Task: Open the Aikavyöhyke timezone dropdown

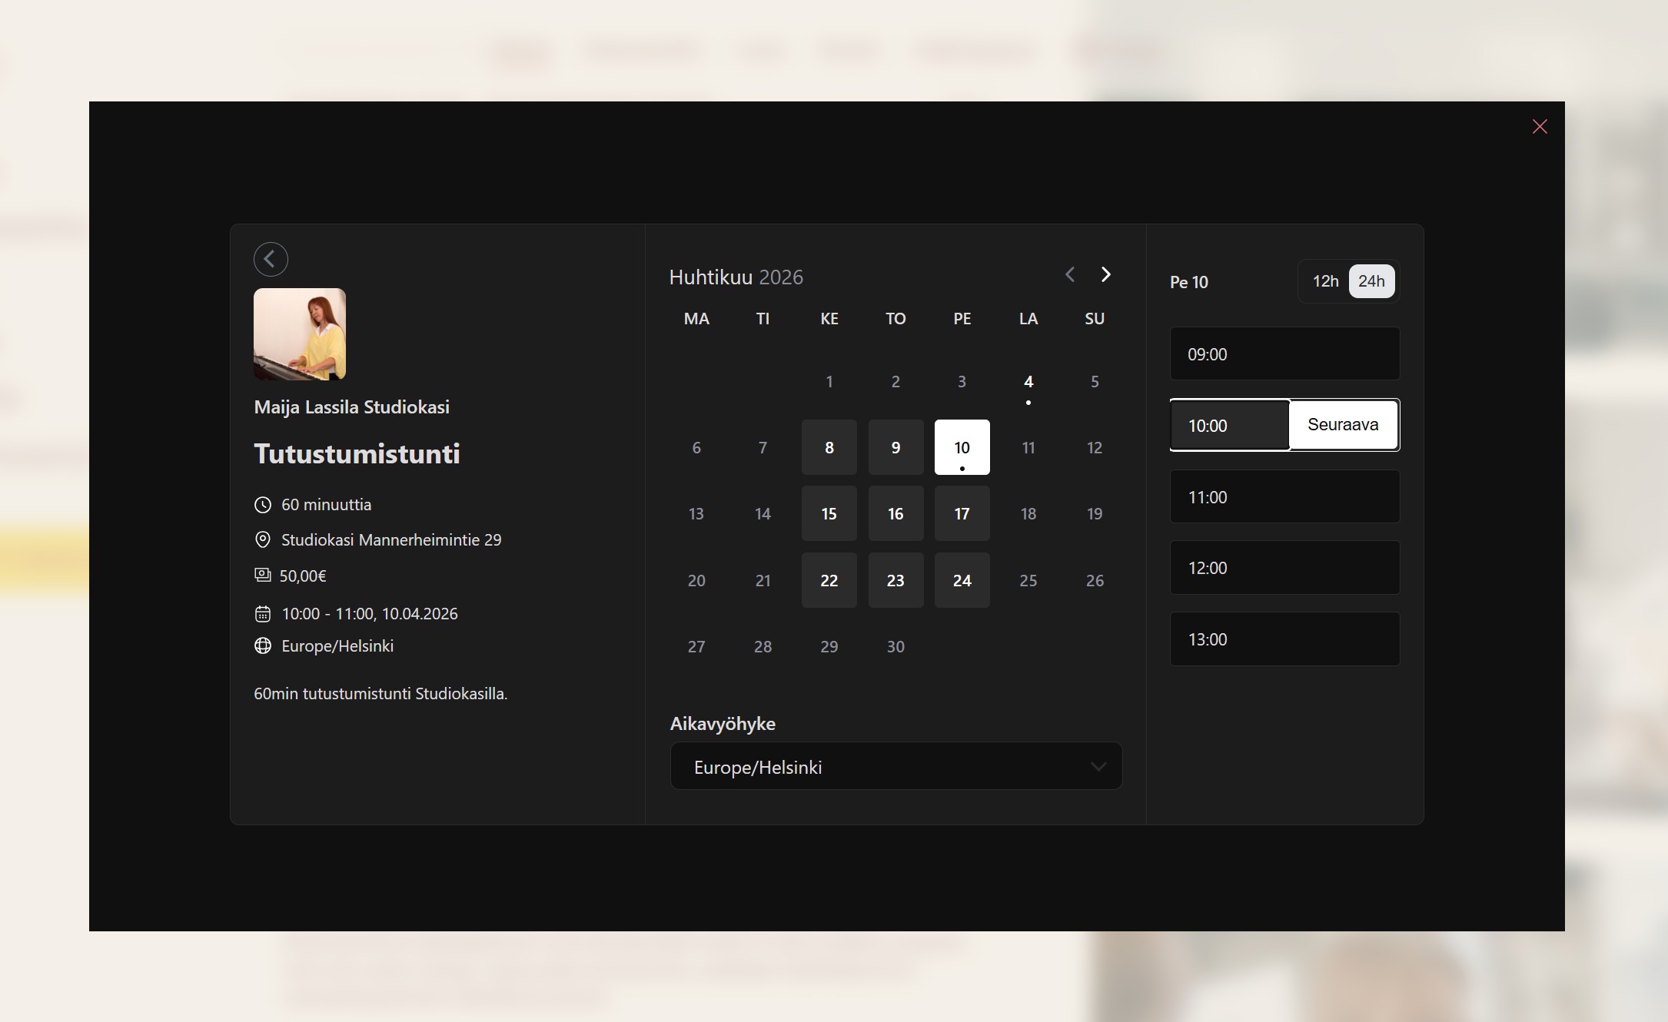Action: click(x=895, y=767)
